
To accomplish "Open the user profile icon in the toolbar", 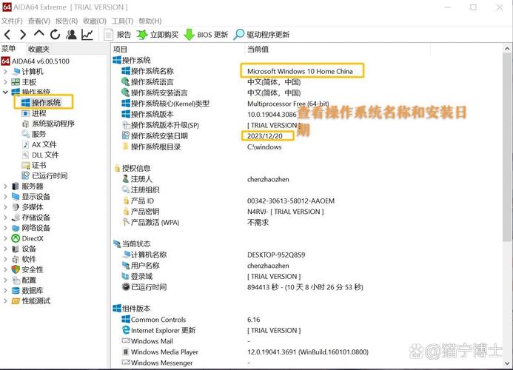I will click(x=71, y=34).
